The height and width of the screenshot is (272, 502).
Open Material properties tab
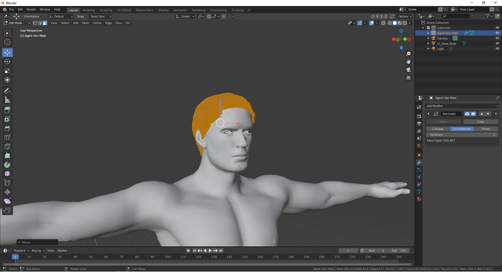(x=419, y=199)
